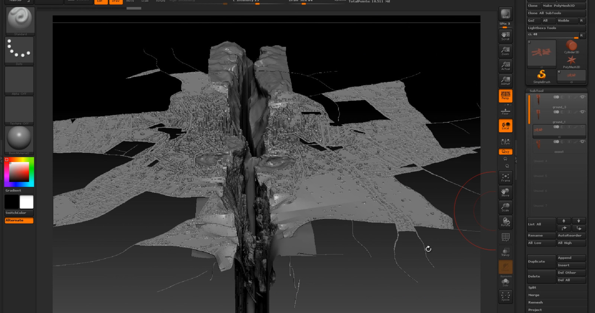Select the Zoom navigation icon

(505, 51)
